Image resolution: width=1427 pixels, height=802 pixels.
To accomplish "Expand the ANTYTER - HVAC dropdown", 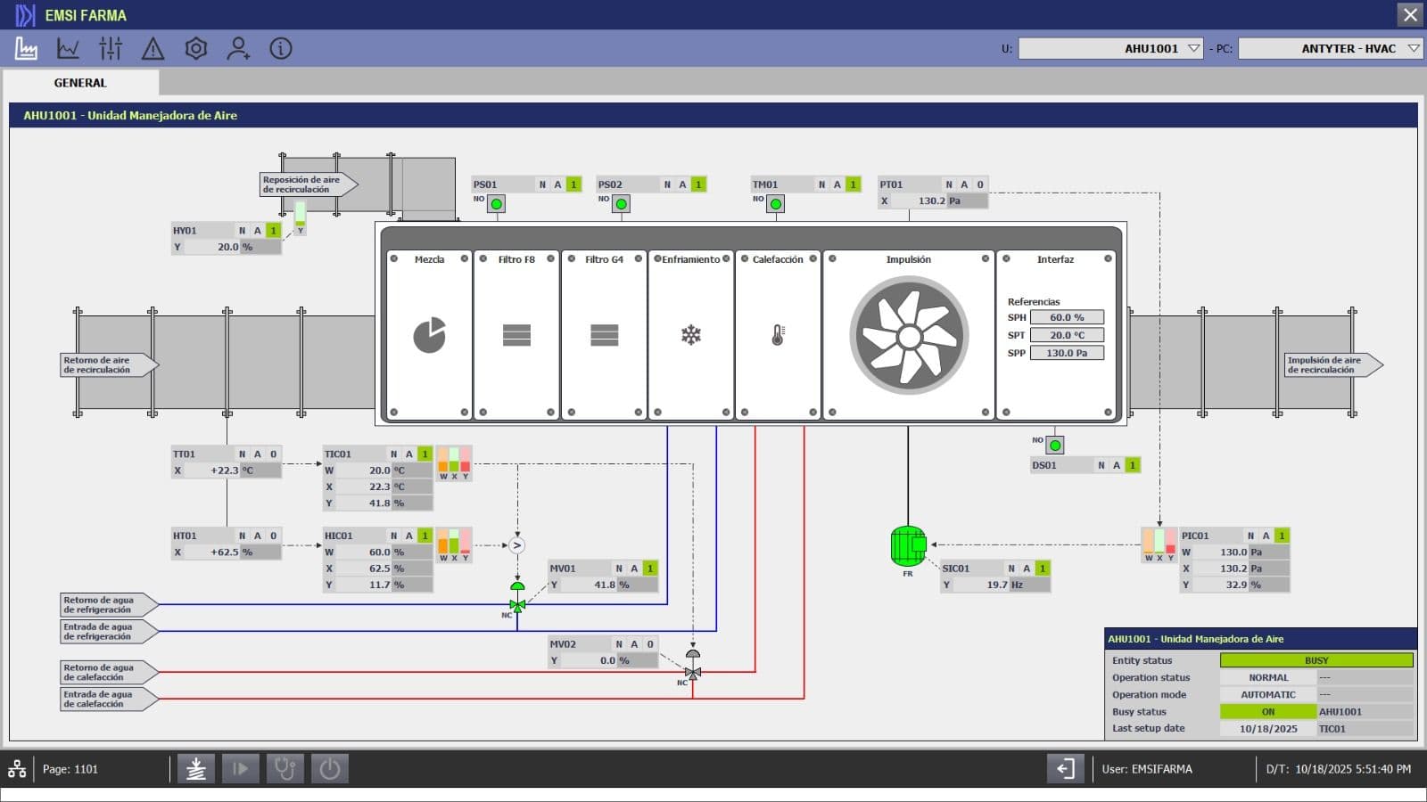I will point(1413,48).
